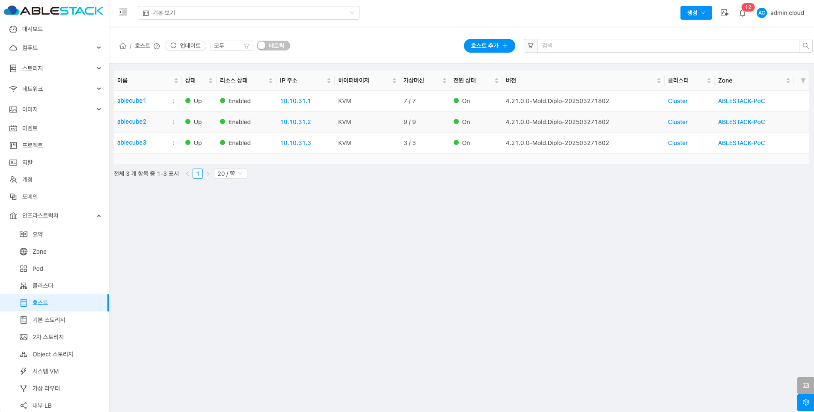Click the language translate icon
The width and height of the screenshot is (814, 412).
pyautogui.click(x=724, y=13)
